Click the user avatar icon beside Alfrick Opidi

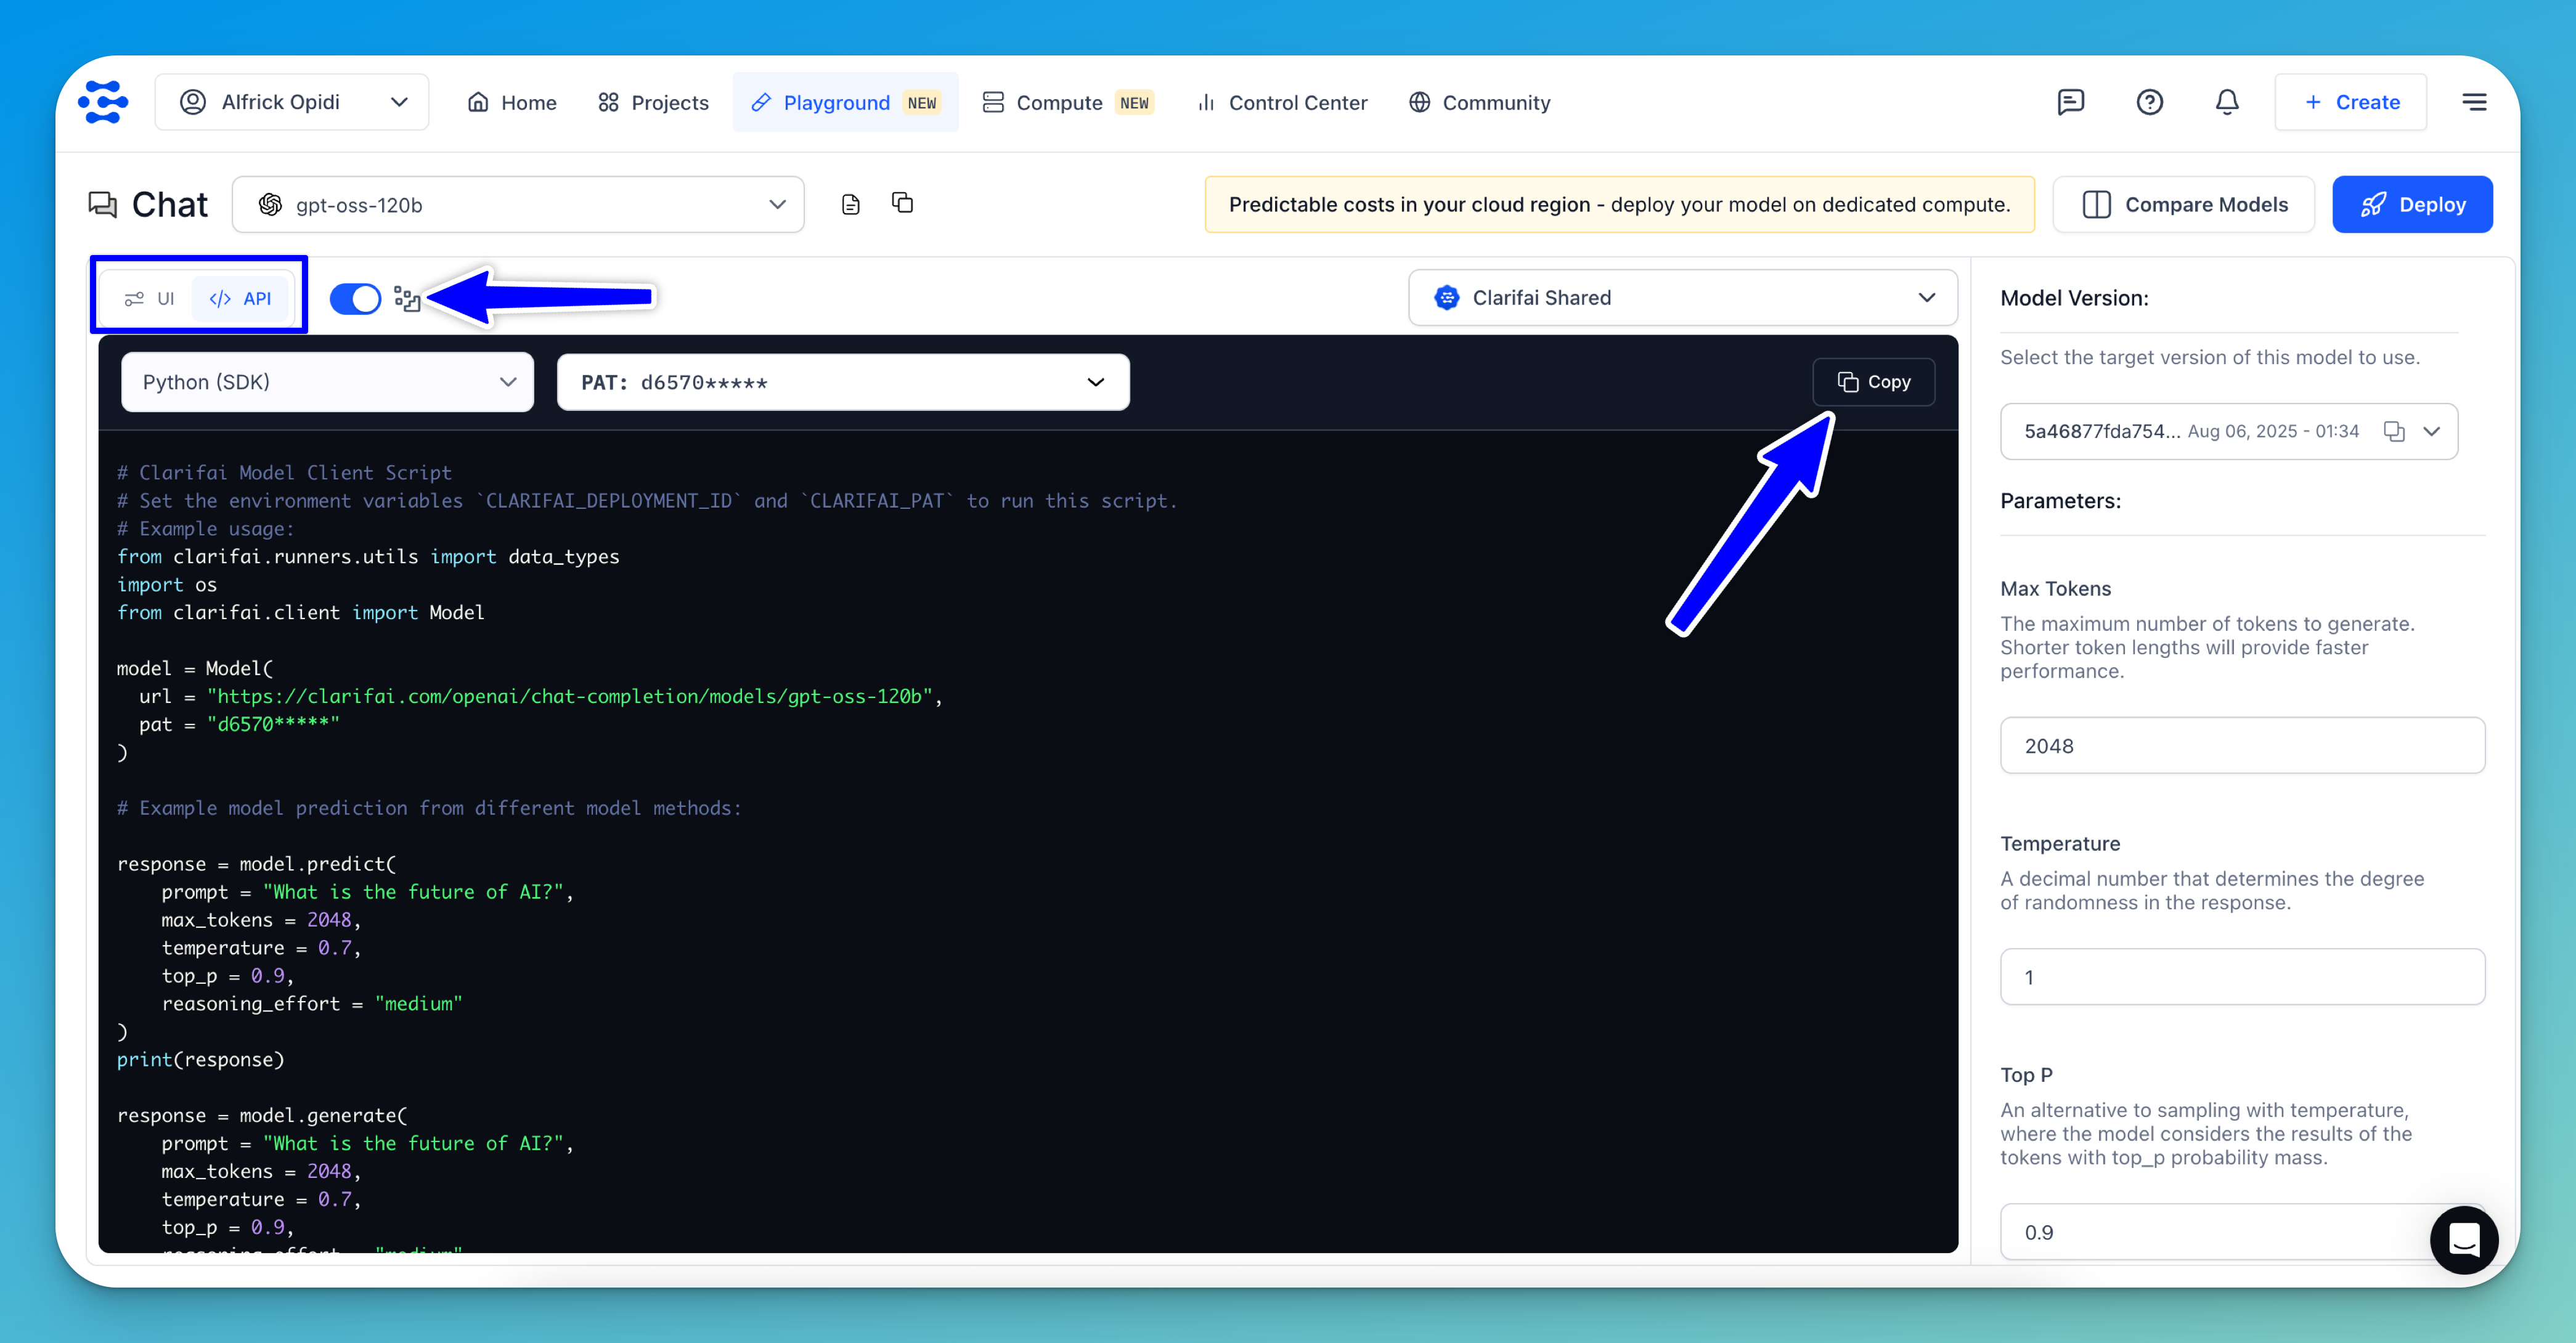pyautogui.click(x=193, y=102)
